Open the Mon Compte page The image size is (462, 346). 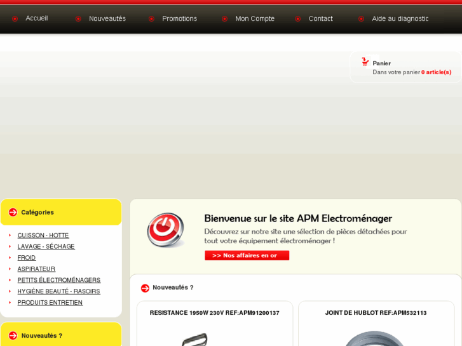[255, 18]
